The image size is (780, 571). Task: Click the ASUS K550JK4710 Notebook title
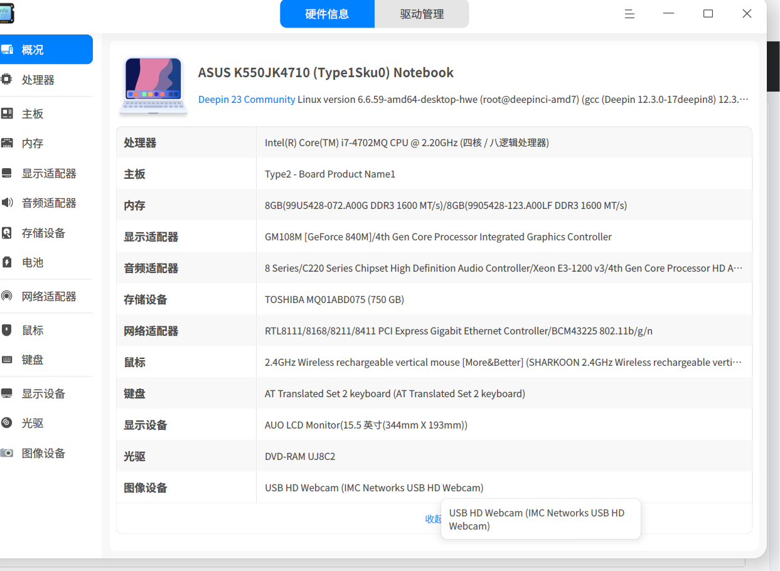326,73
